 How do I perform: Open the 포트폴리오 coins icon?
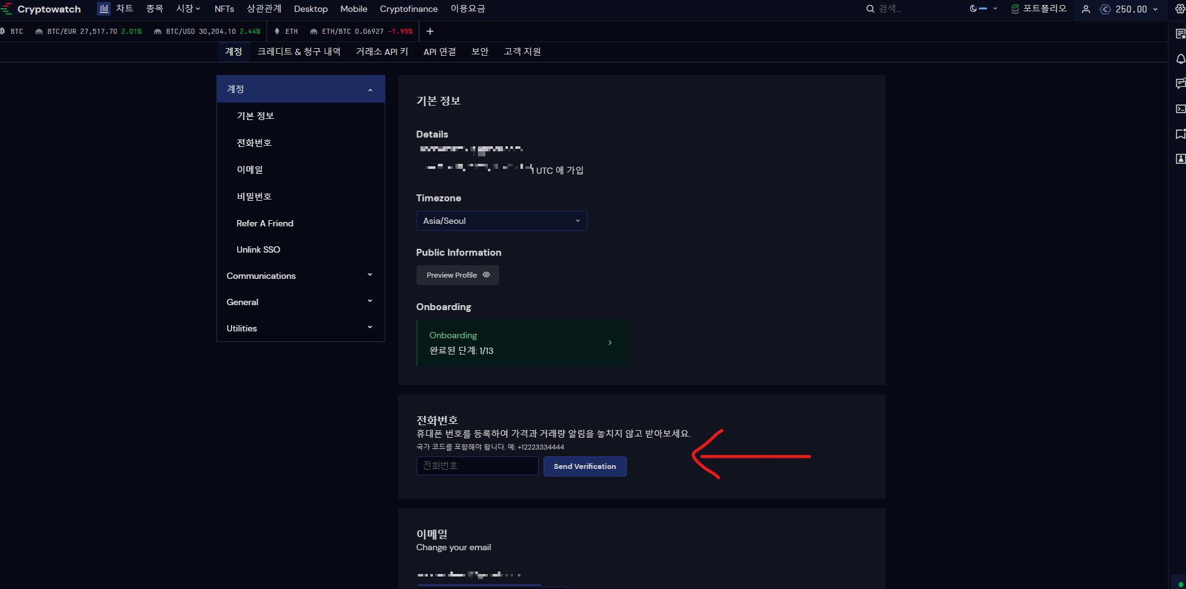pos(1015,9)
